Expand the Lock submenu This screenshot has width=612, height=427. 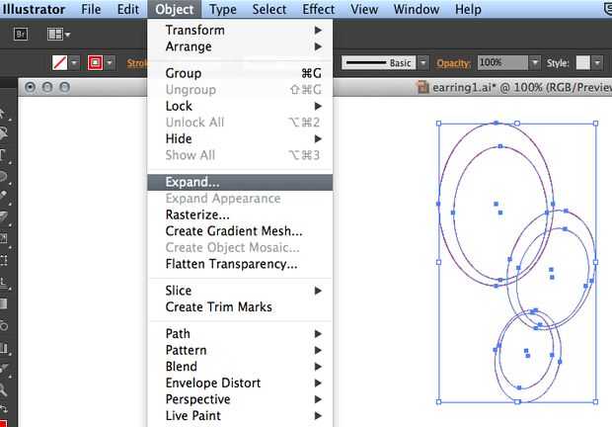pos(240,106)
